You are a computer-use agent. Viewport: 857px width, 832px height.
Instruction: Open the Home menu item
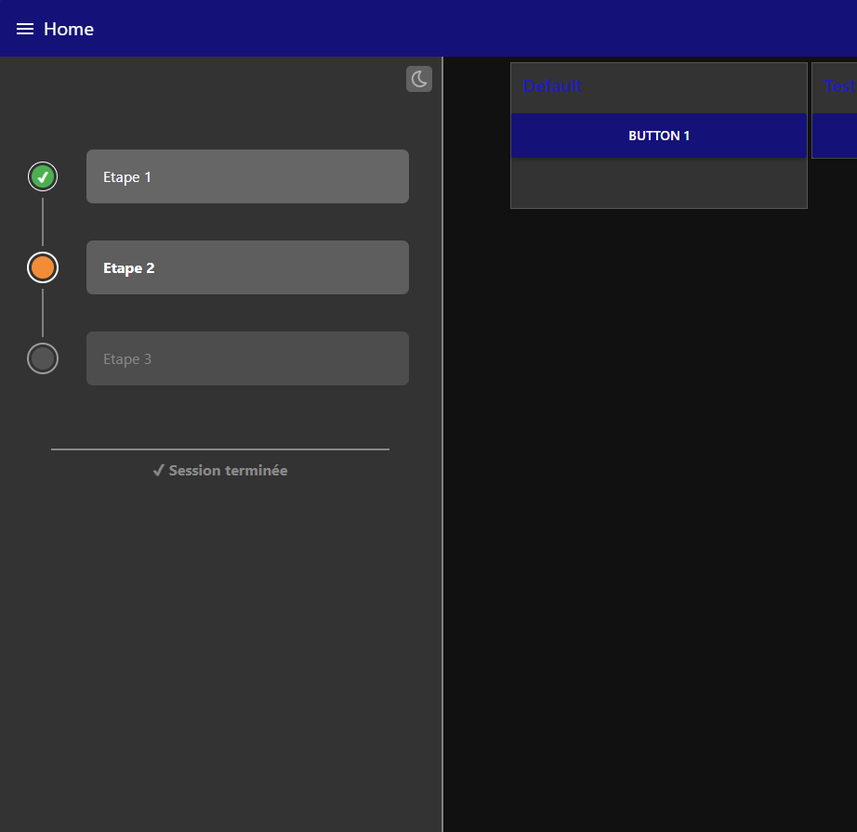pyautogui.click(x=68, y=28)
